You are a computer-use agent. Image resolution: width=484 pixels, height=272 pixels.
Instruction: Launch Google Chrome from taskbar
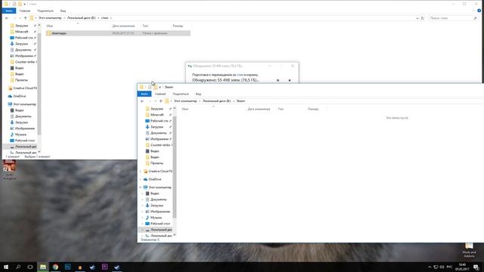(x=55, y=267)
